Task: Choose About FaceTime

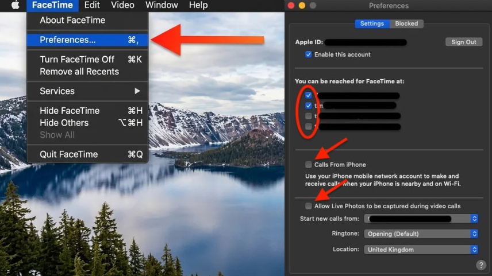Action: (87, 20)
